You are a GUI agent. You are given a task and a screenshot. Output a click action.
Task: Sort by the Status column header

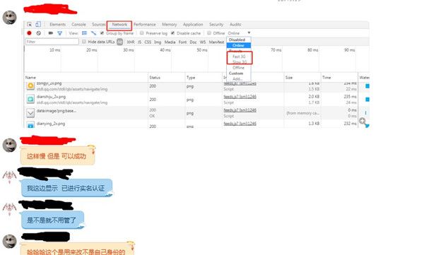coord(167,78)
